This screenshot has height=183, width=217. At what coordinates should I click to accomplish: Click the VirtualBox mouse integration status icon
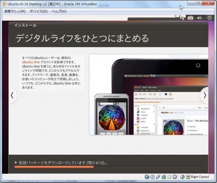coord(182,177)
